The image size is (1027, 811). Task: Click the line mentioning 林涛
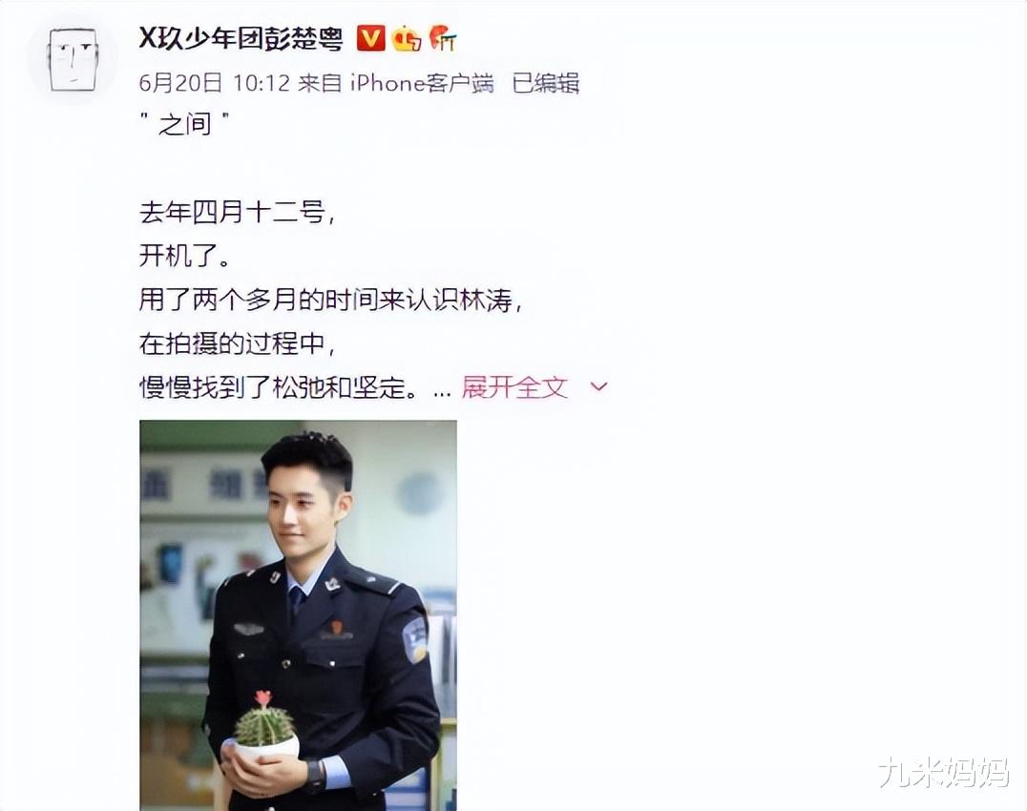331,300
